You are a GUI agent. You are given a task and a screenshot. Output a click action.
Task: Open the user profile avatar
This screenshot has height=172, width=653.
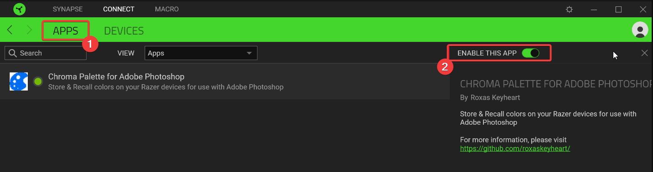(640, 30)
